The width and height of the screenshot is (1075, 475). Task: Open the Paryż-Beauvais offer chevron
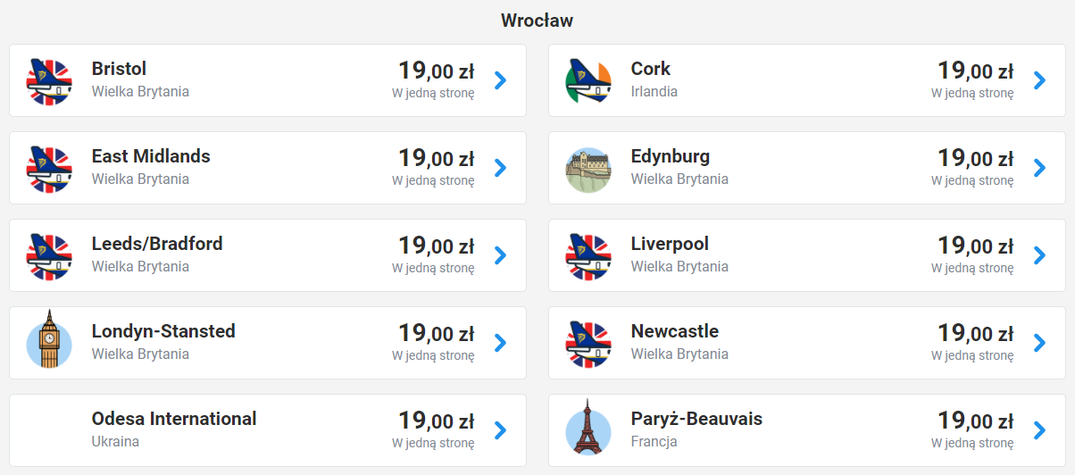(x=1039, y=430)
